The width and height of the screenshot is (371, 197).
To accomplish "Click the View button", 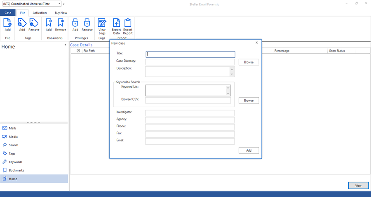I will pos(358,185).
